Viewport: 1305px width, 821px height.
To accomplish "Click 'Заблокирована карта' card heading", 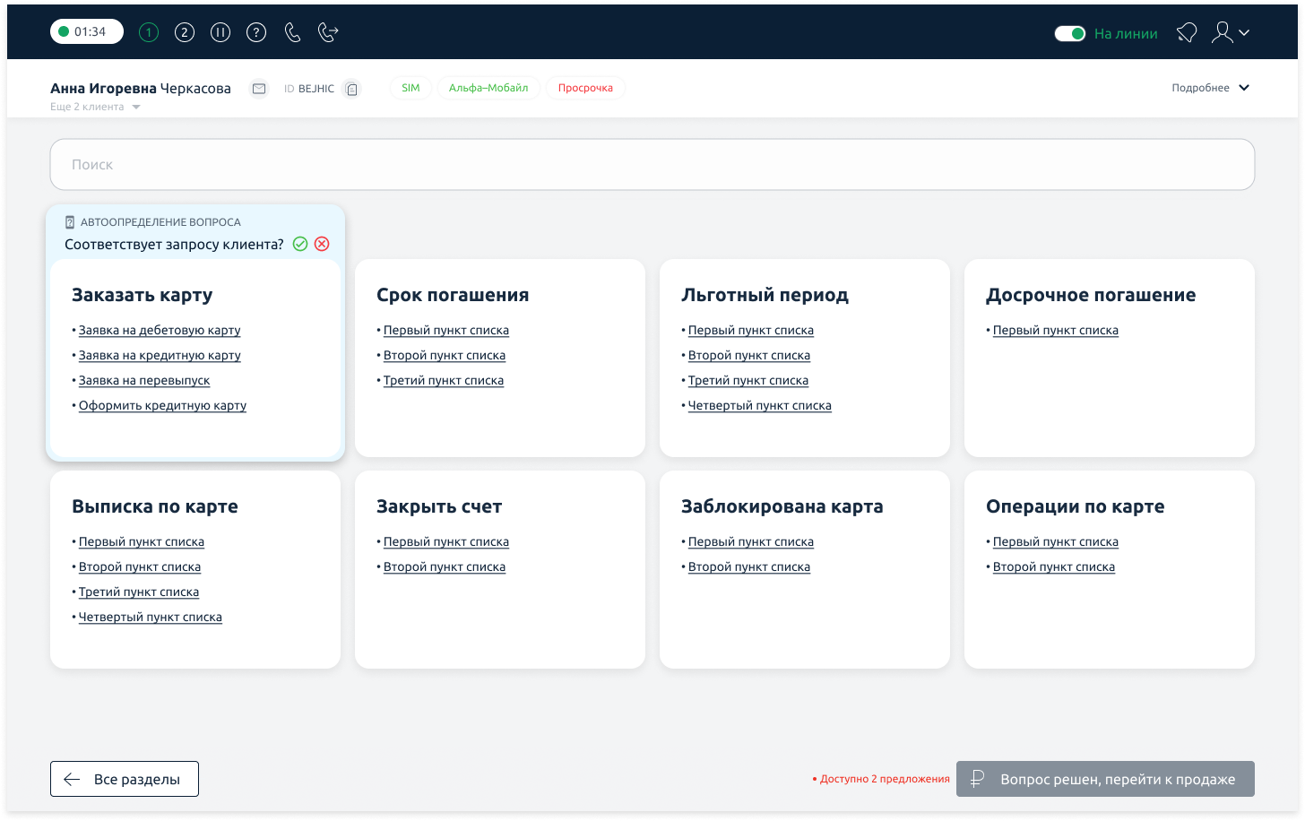I will tap(782, 506).
